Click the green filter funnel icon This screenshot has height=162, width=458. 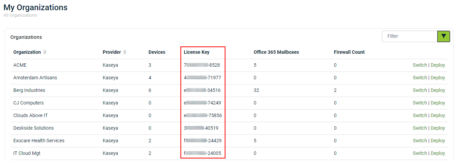coord(443,36)
